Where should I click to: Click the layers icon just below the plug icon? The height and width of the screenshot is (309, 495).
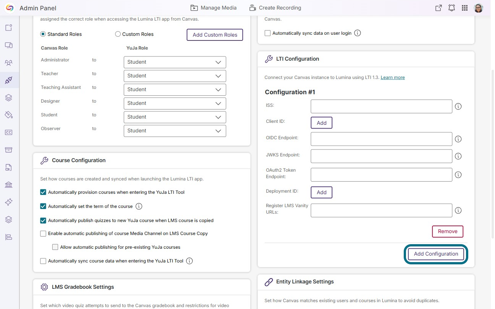9,98
